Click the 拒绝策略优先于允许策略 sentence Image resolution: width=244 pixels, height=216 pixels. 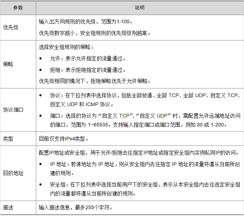(x=94, y=81)
